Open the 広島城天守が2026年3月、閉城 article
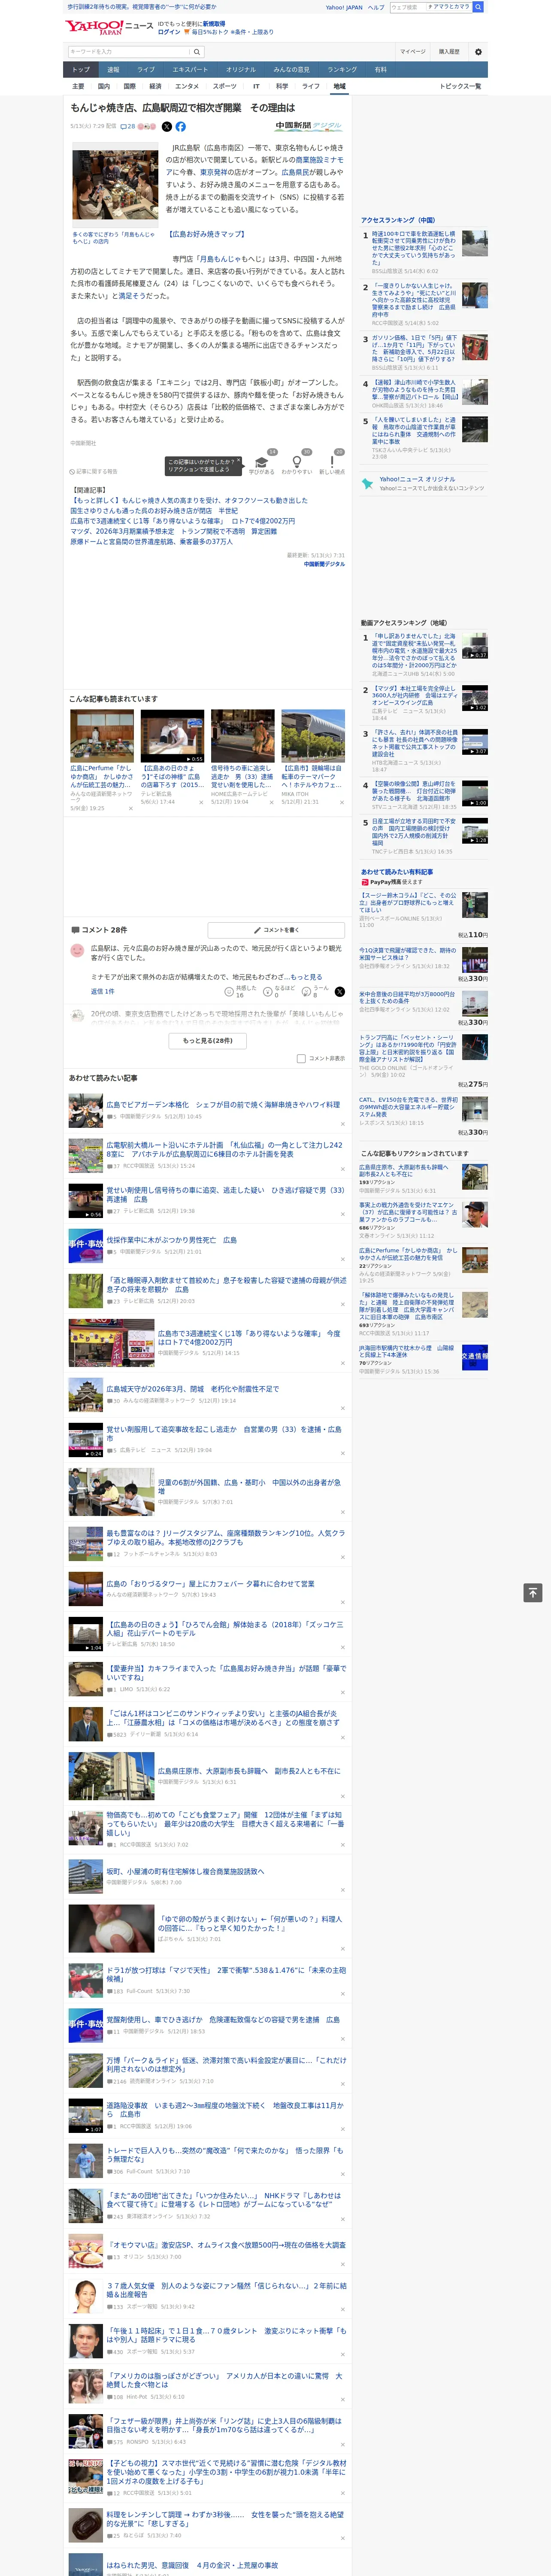This screenshot has height=2576, width=551. (x=193, y=1388)
